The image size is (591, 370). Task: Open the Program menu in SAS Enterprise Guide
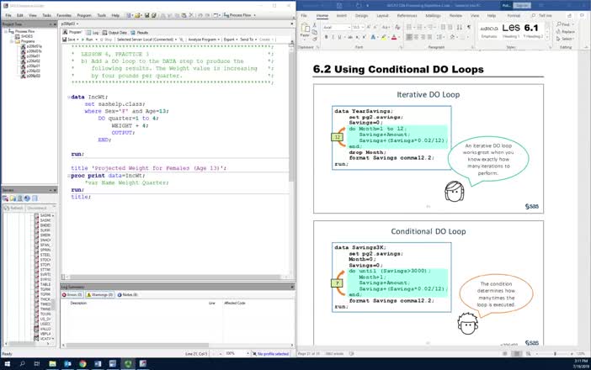(84, 15)
